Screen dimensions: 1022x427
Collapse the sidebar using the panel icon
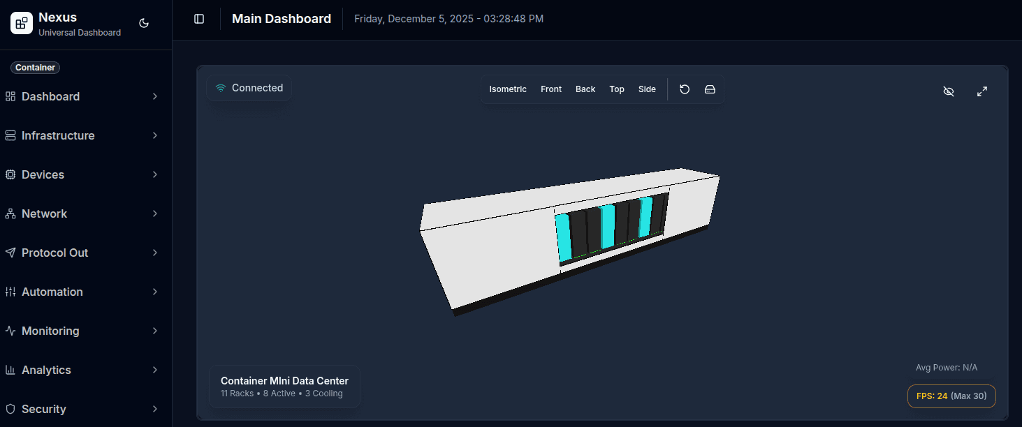pos(199,19)
